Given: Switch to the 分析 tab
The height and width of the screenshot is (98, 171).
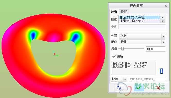Looking at the screenshot, I should click(114, 12).
